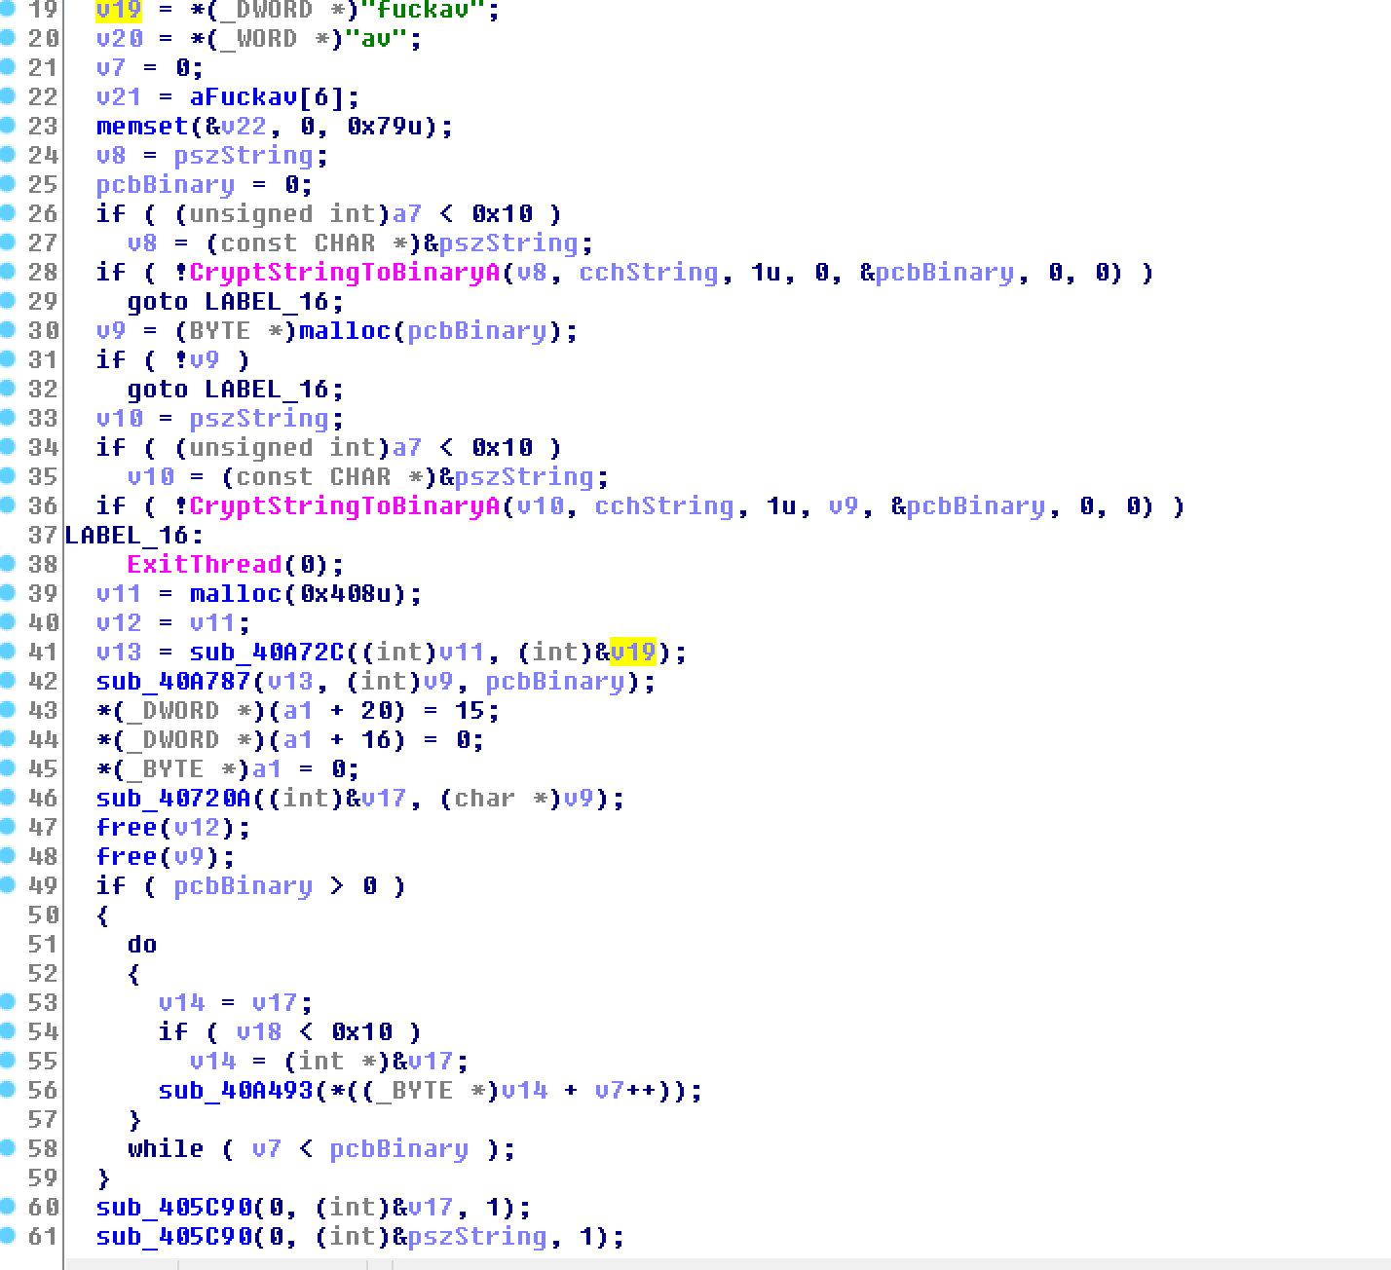This screenshot has height=1270, width=1391.
Task: Select cchString on line 28
Action: (x=649, y=273)
